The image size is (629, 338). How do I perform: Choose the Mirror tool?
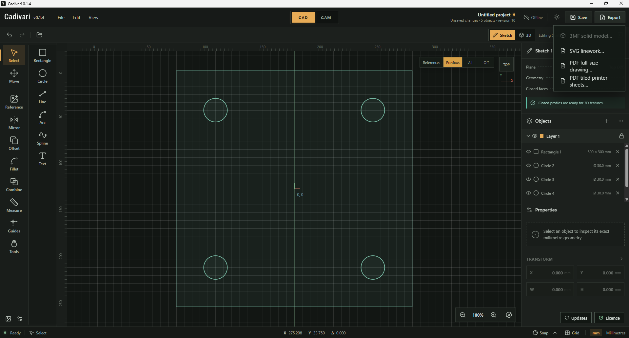(x=14, y=123)
